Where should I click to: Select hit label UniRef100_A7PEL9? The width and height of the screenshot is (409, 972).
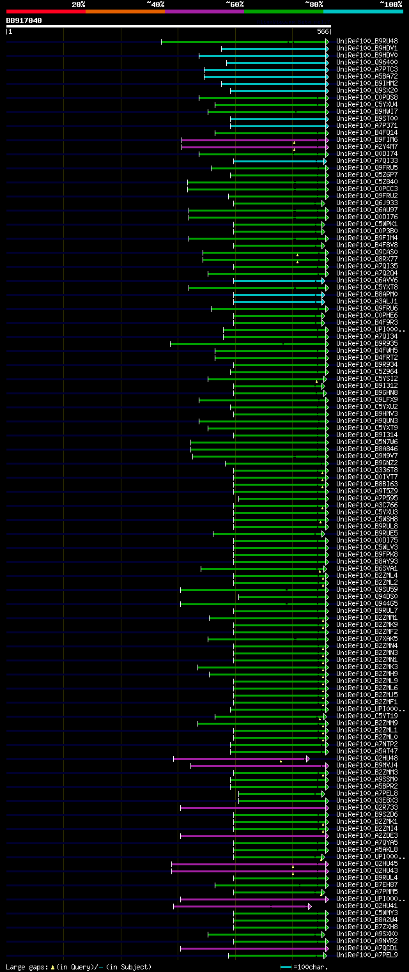(367, 955)
